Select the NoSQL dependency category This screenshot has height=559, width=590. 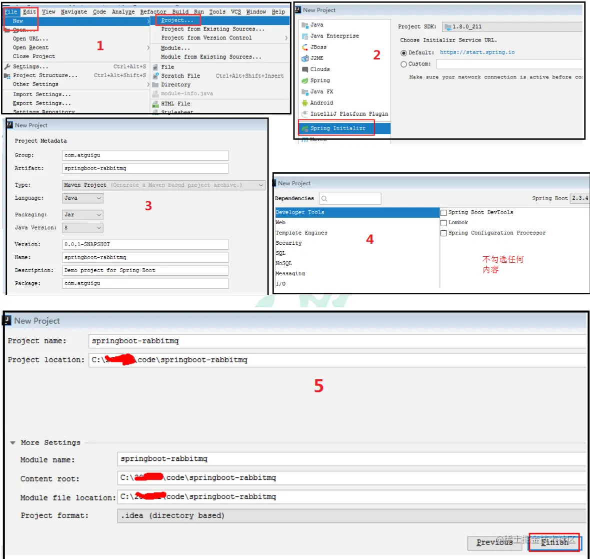357,263
